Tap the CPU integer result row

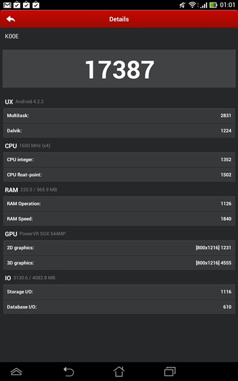pyautogui.click(x=119, y=159)
